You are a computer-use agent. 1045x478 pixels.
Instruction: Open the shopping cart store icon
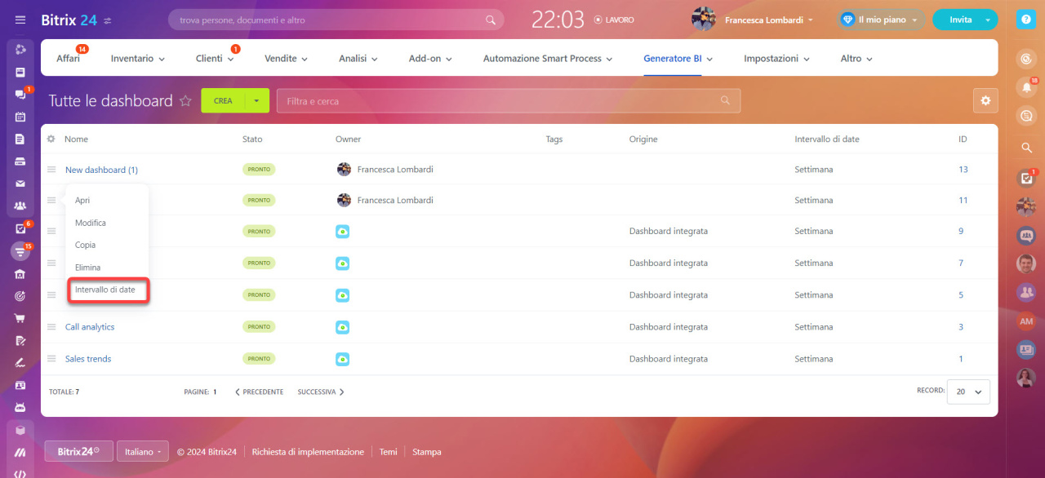click(x=20, y=318)
